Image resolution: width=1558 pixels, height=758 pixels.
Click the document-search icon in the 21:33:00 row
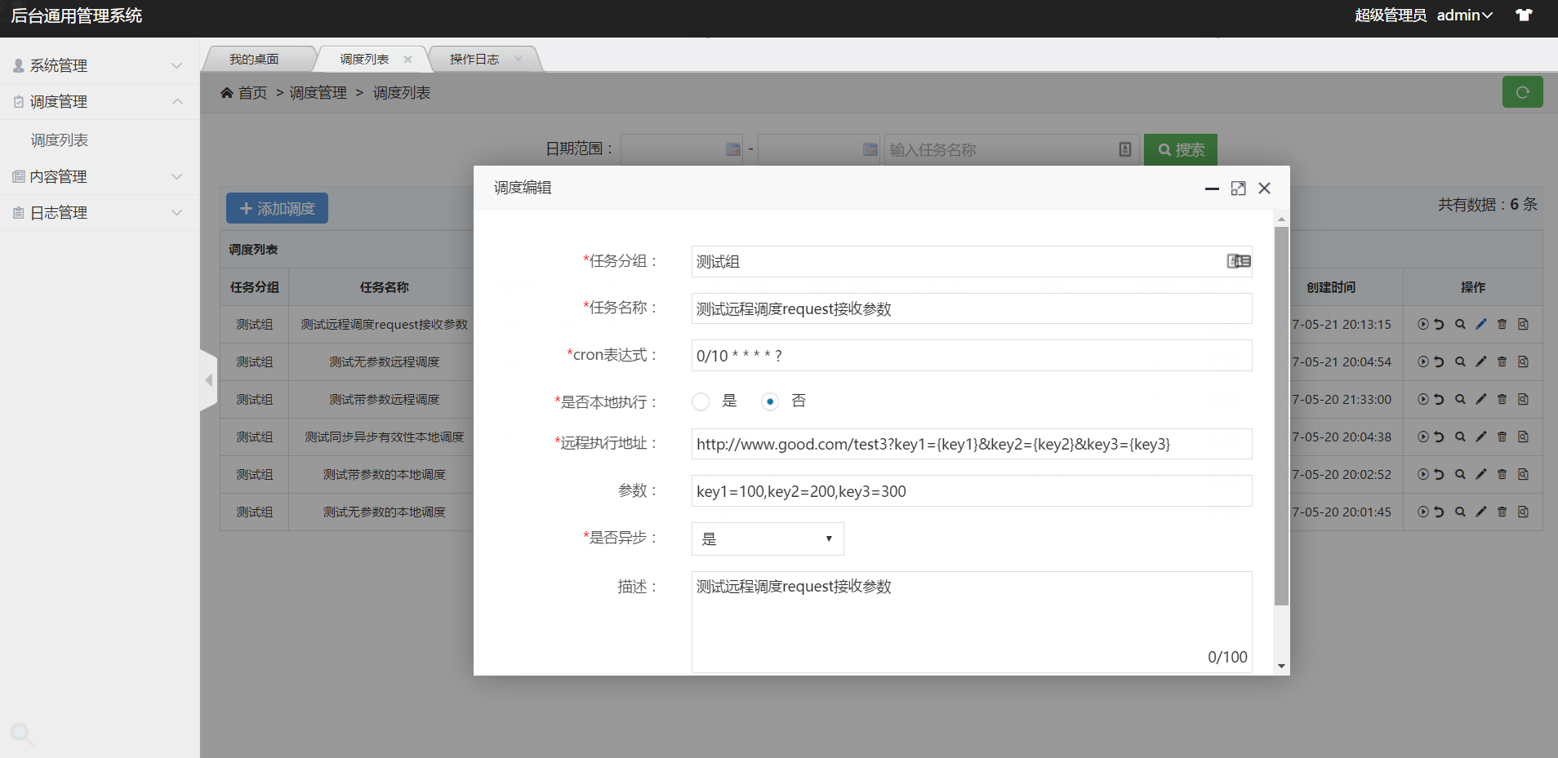[1523, 399]
